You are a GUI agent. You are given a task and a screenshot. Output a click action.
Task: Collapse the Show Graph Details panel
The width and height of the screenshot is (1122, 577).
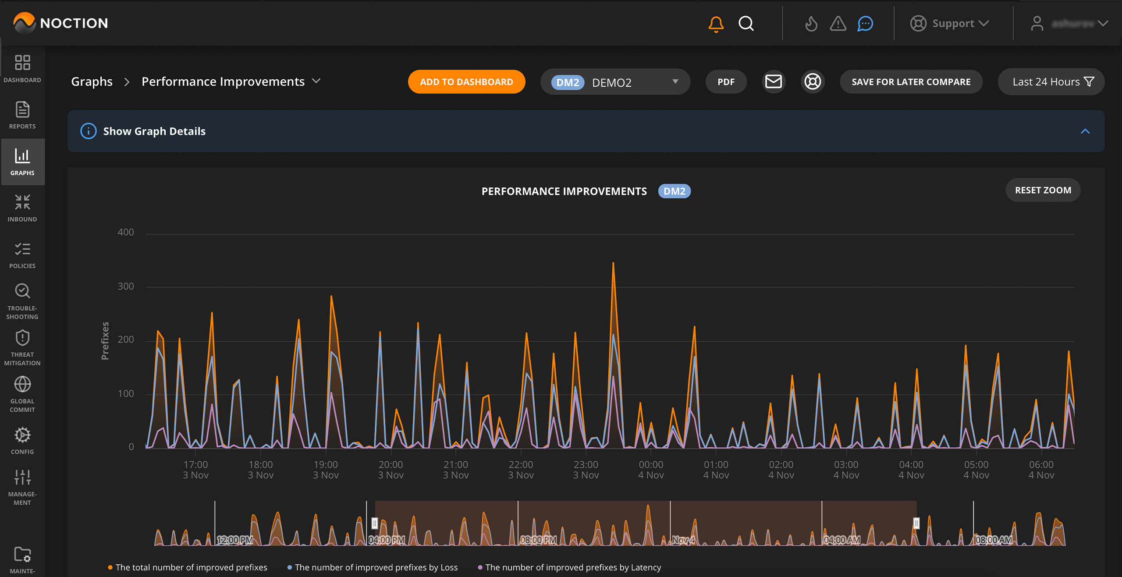click(1085, 131)
